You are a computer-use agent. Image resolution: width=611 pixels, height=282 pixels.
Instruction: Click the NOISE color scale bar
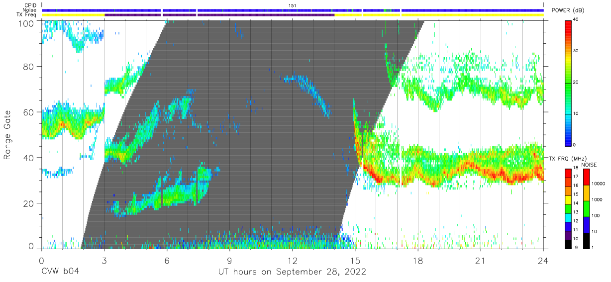[587, 208]
